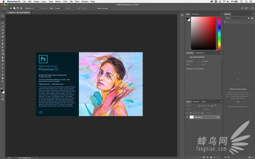Select the Rectangle shape tool
This screenshot has height=159, width=255.
[2, 75]
